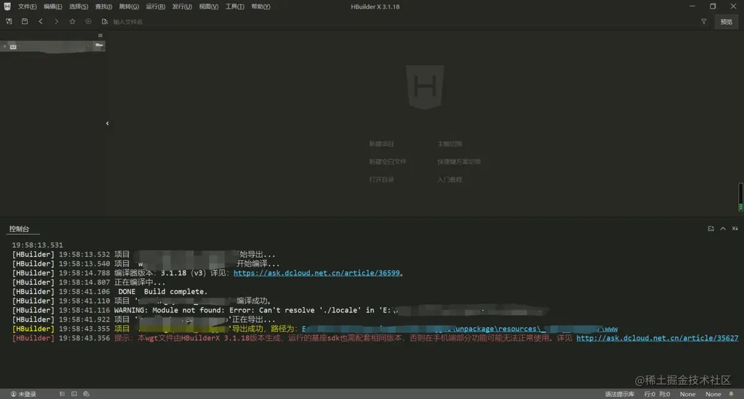Open the 工具(T) menu
Viewport: 744px width, 399px height.
pos(235,7)
